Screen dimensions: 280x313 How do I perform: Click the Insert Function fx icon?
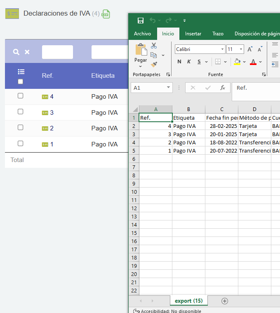(x=222, y=88)
